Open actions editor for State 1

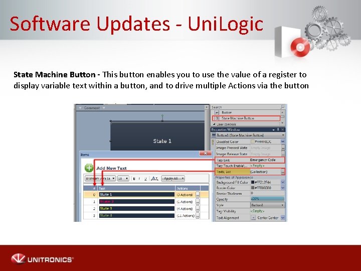click(198, 195)
